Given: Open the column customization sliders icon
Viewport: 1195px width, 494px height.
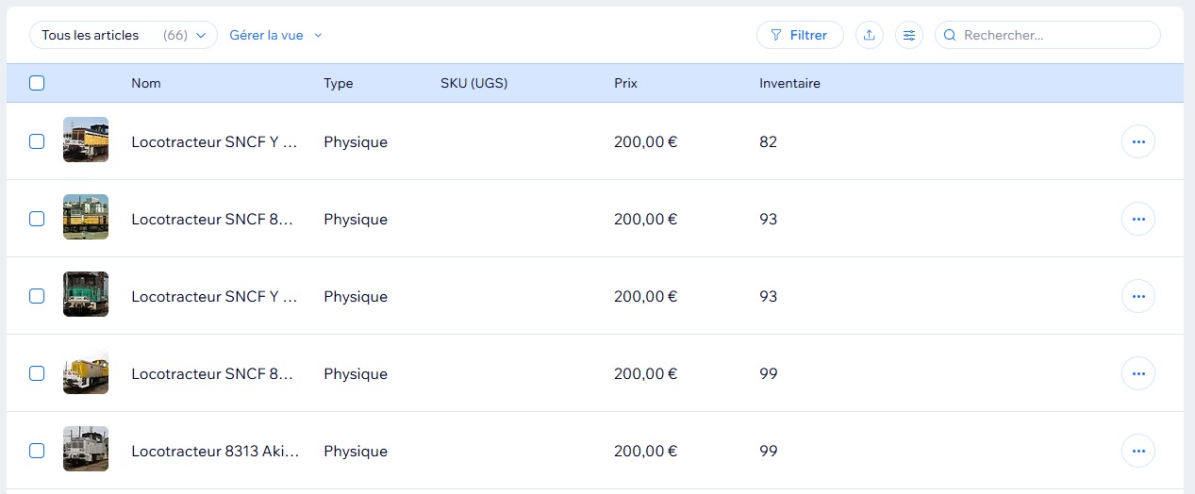Looking at the screenshot, I should (909, 36).
